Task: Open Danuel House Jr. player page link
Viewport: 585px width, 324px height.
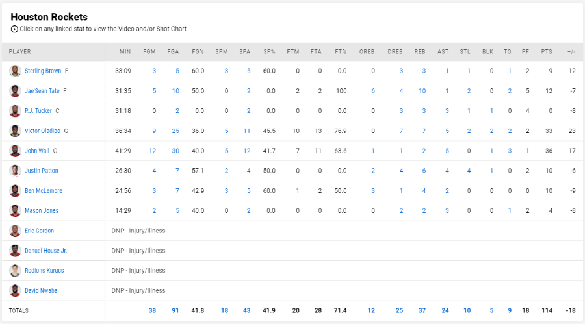Action: 46,251
